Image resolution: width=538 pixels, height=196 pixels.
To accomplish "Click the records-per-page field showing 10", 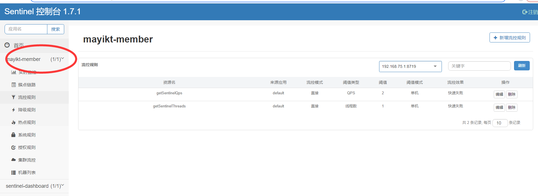I will [500, 123].
